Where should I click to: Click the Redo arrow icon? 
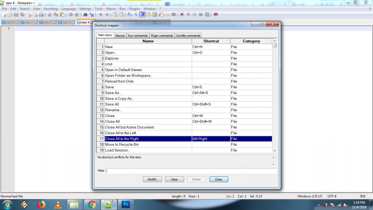(77, 15)
